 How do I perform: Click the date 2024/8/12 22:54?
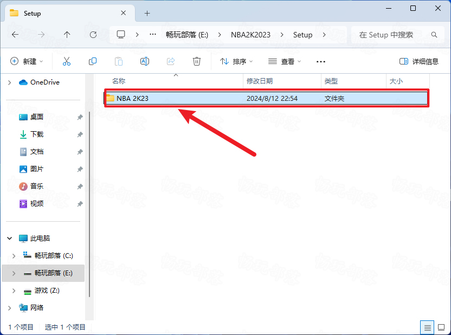(272, 98)
